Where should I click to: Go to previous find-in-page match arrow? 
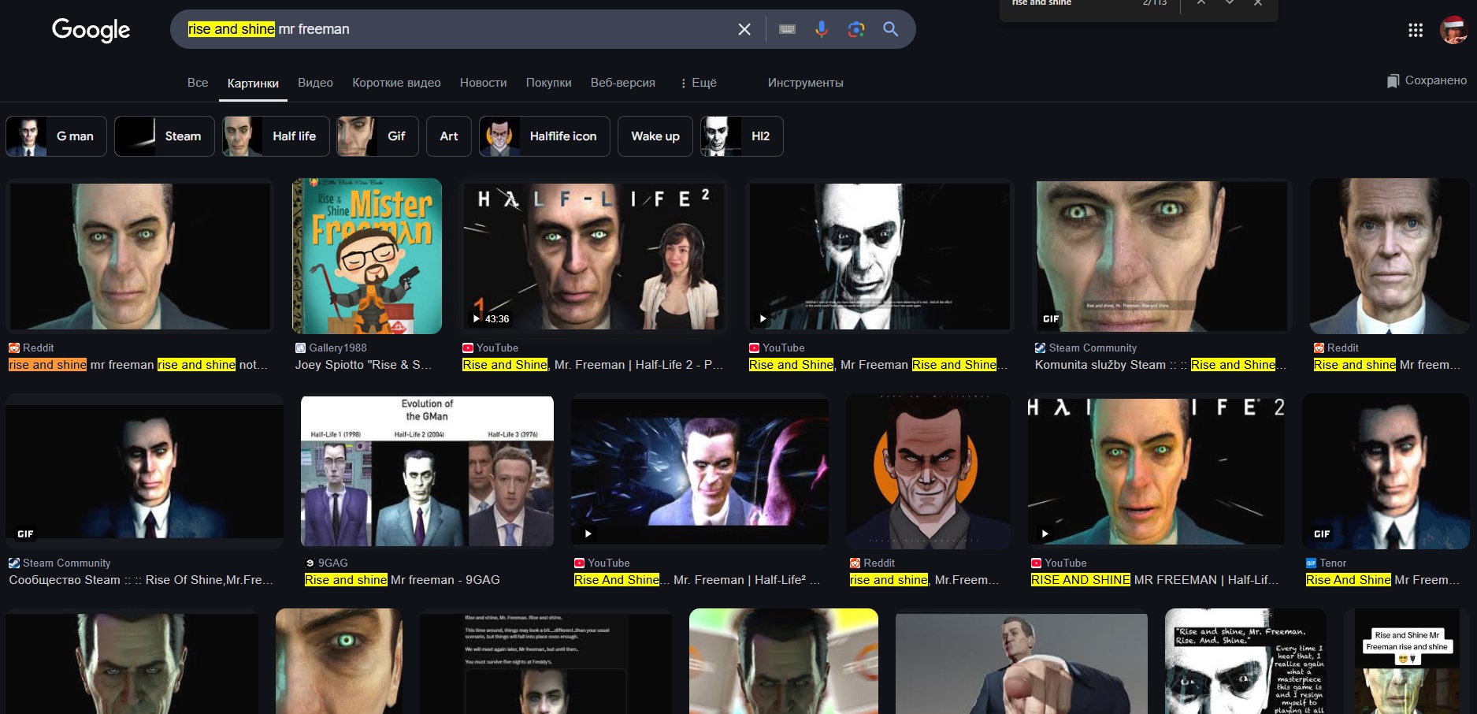click(1201, 3)
